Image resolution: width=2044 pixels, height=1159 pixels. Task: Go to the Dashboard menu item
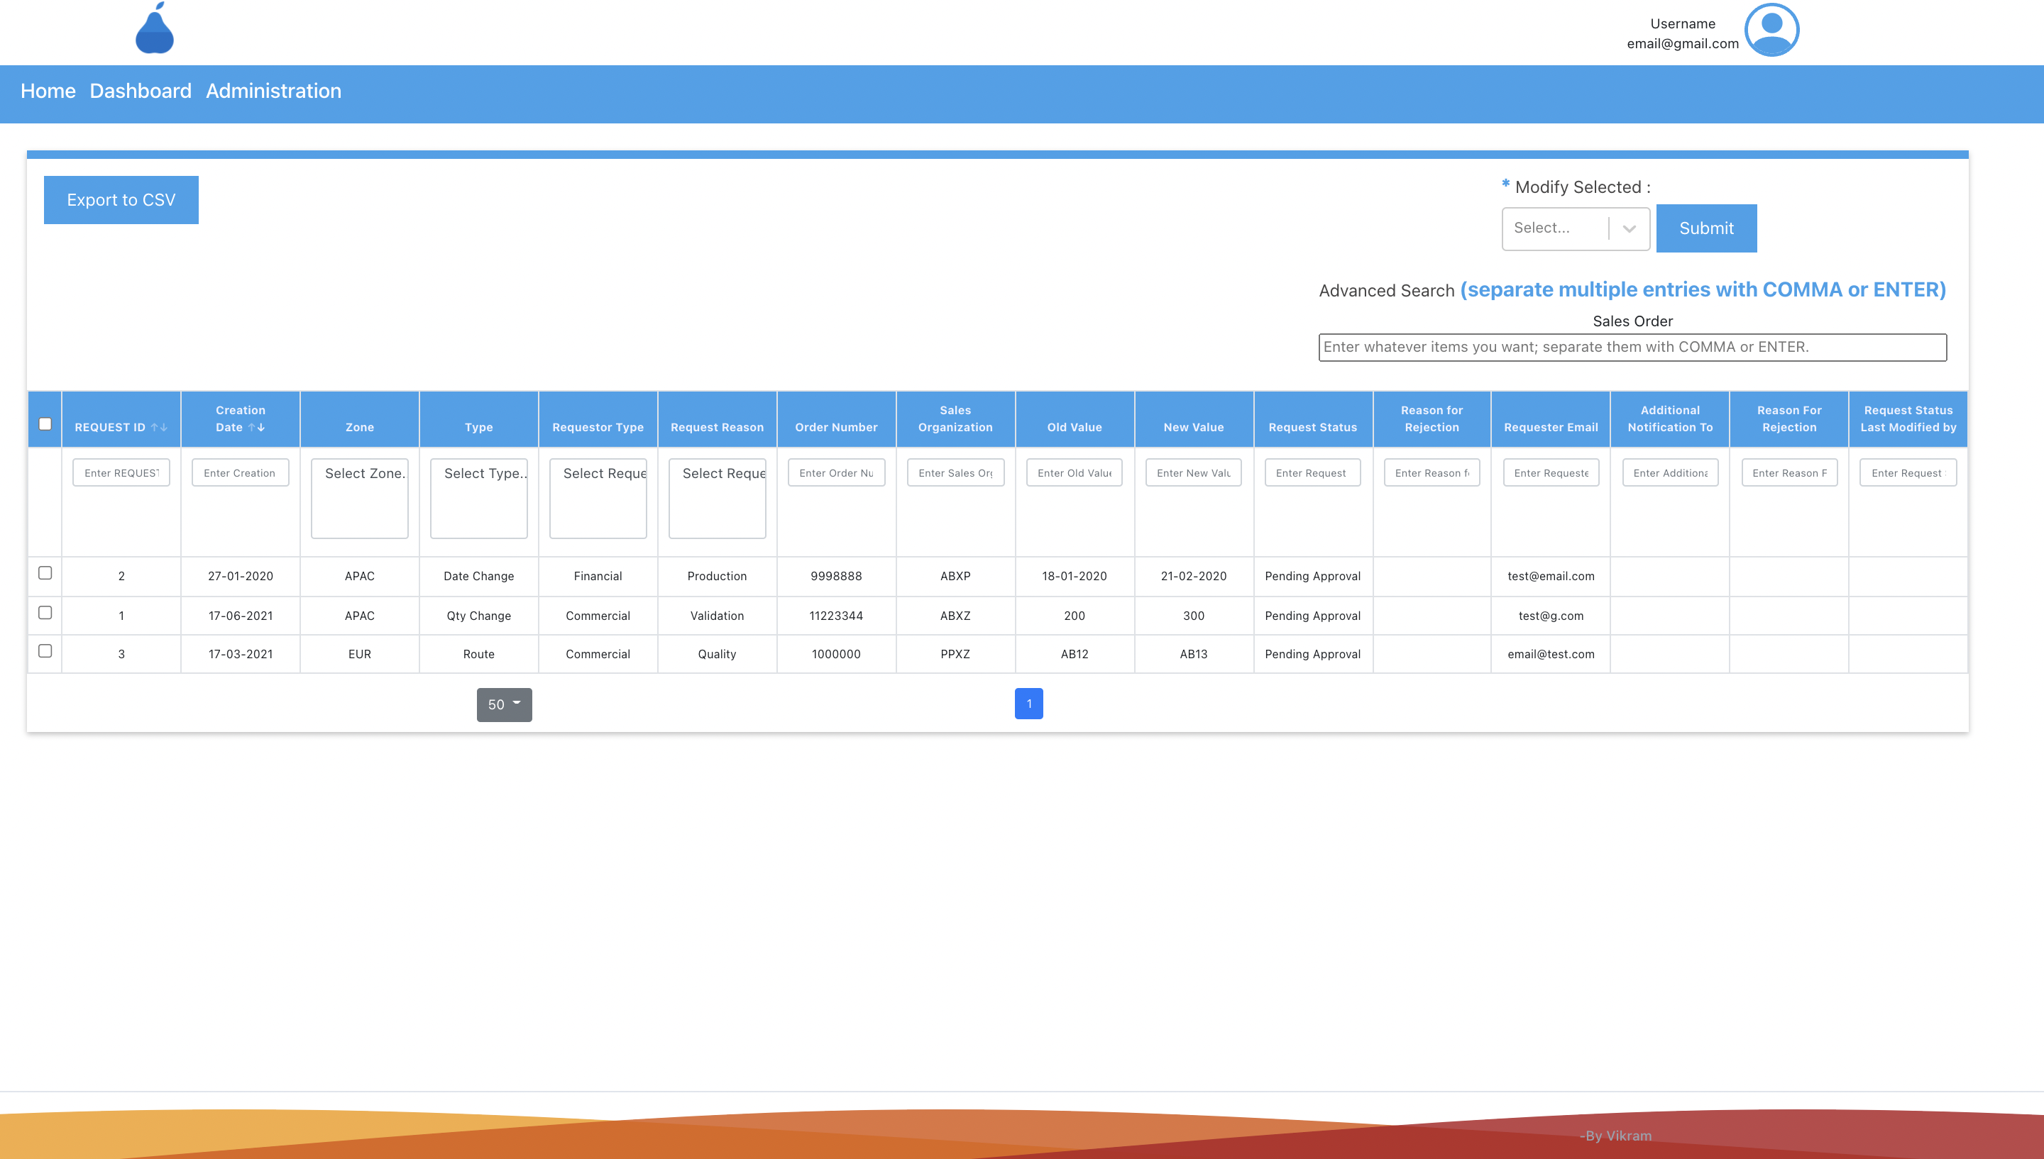140,91
